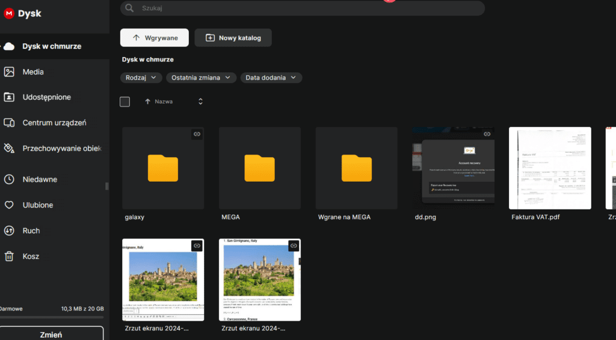Tick the select-all checkbox
The height and width of the screenshot is (340, 616).
pyautogui.click(x=125, y=102)
